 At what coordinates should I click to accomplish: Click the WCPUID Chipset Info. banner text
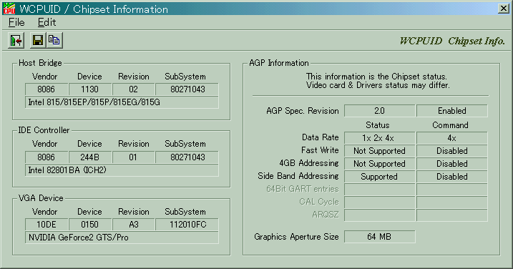pos(452,41)
